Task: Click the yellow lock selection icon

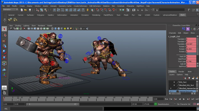Action: click(x=88, y=10)
